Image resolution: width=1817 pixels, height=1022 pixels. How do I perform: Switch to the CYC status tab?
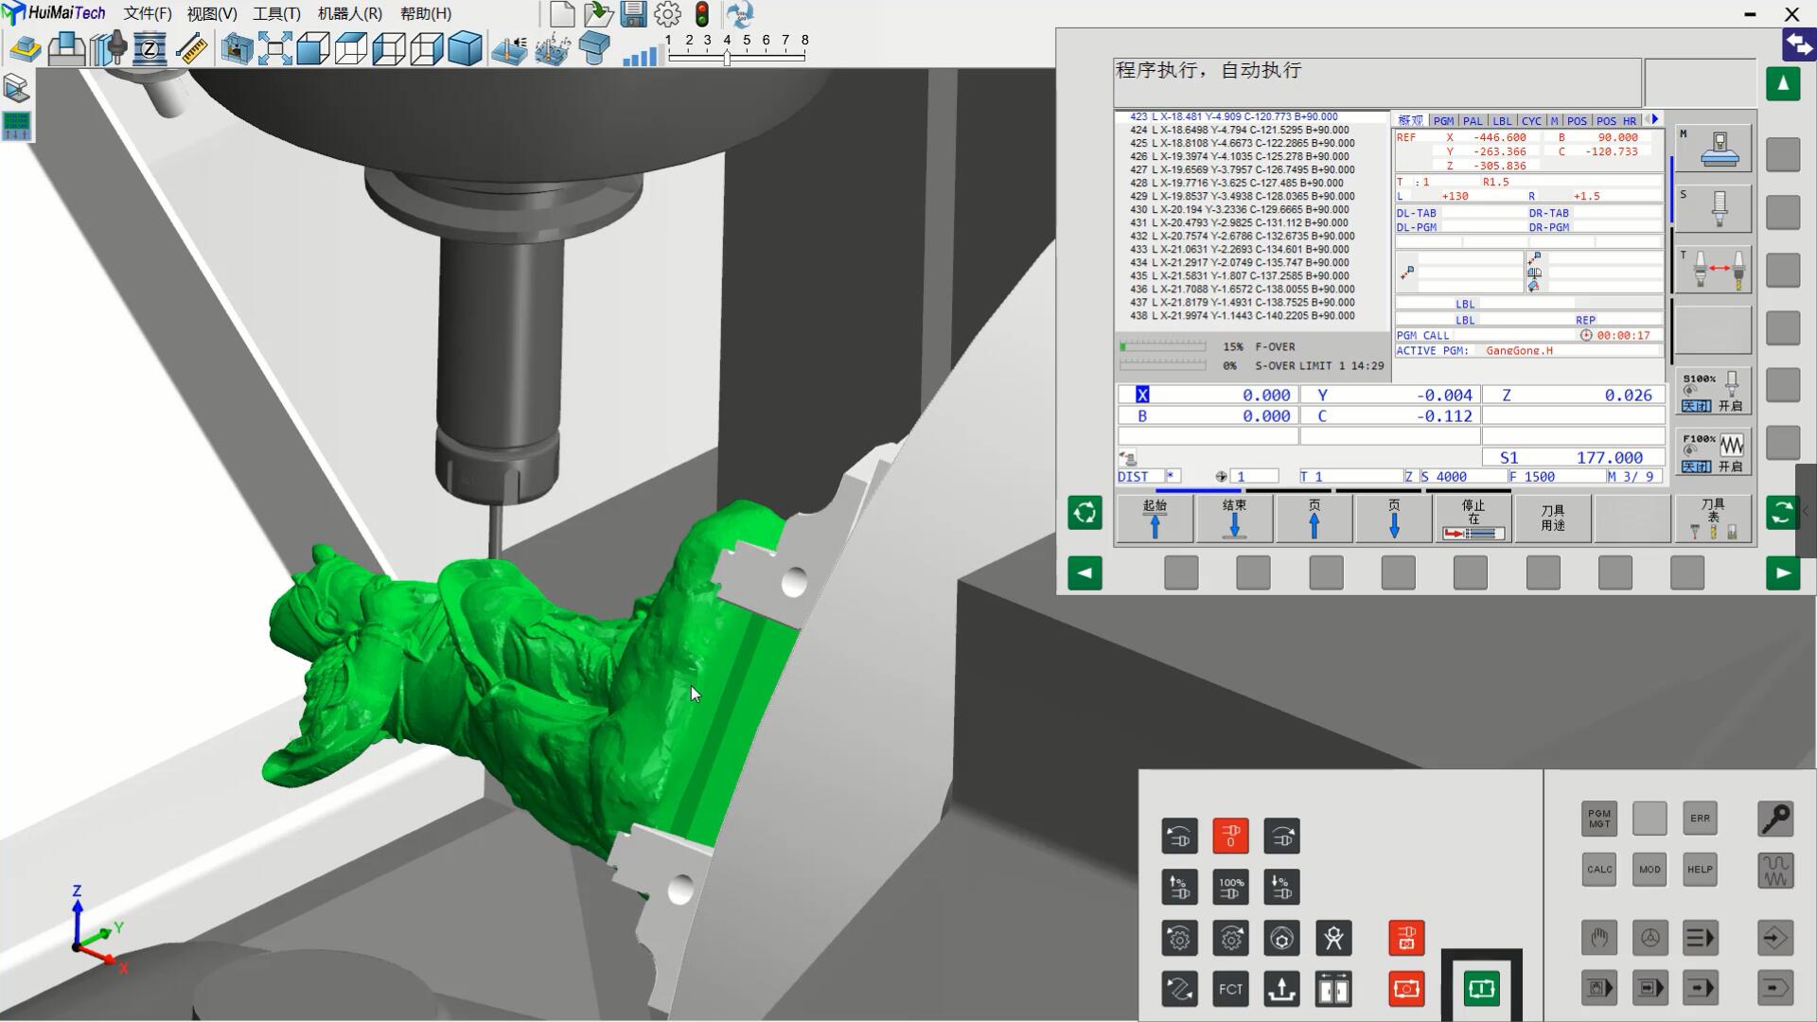point(1531,121)
